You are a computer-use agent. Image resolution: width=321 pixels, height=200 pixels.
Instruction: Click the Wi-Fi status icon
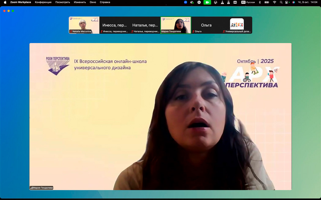click(x=274, y=2)
